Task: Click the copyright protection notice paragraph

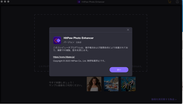Action: coord(91,49)
